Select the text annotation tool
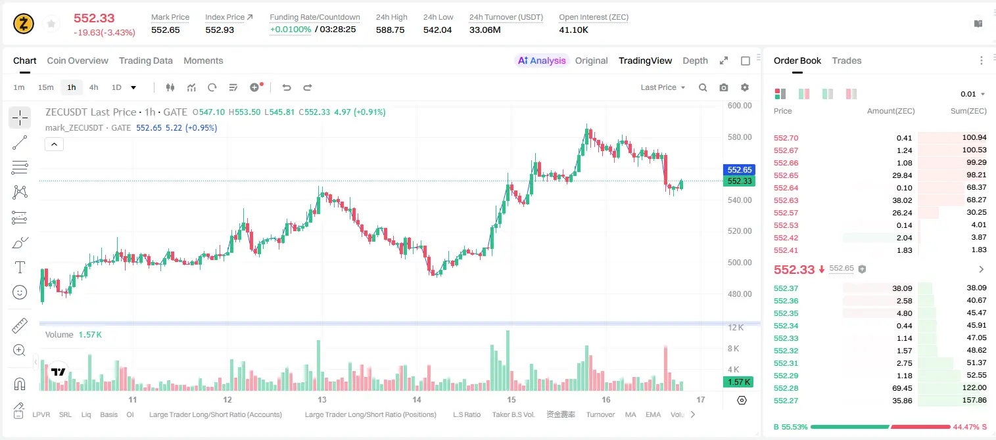The image size is (996, 440). point(20,267)
